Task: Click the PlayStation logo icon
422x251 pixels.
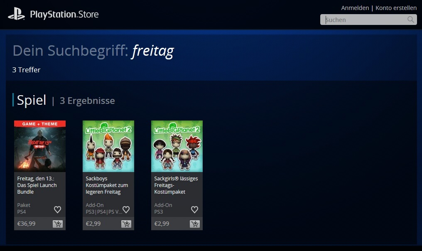Action: tap(17, 14)
